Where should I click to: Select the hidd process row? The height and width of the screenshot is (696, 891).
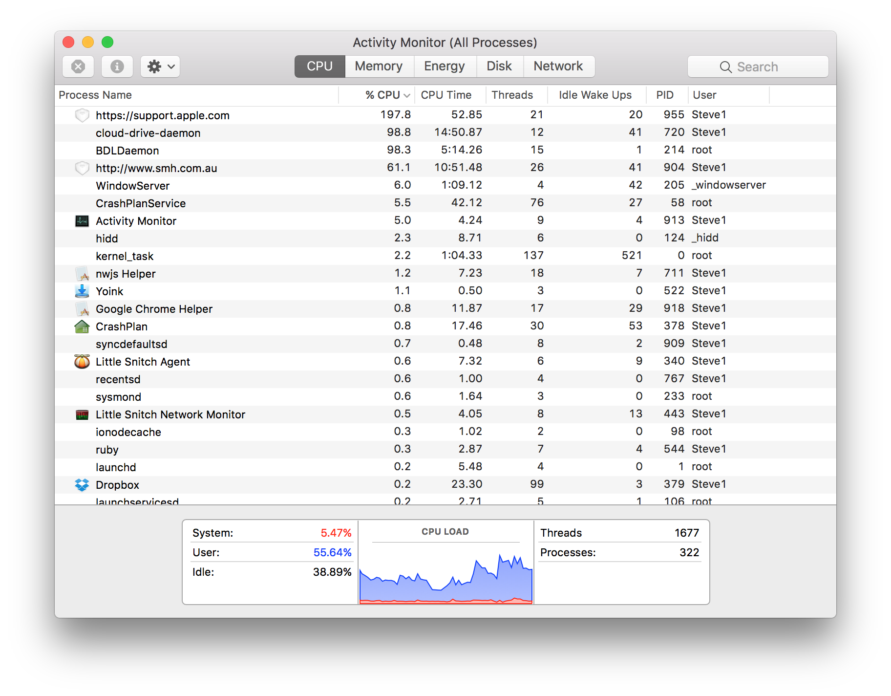coord(445,239)
